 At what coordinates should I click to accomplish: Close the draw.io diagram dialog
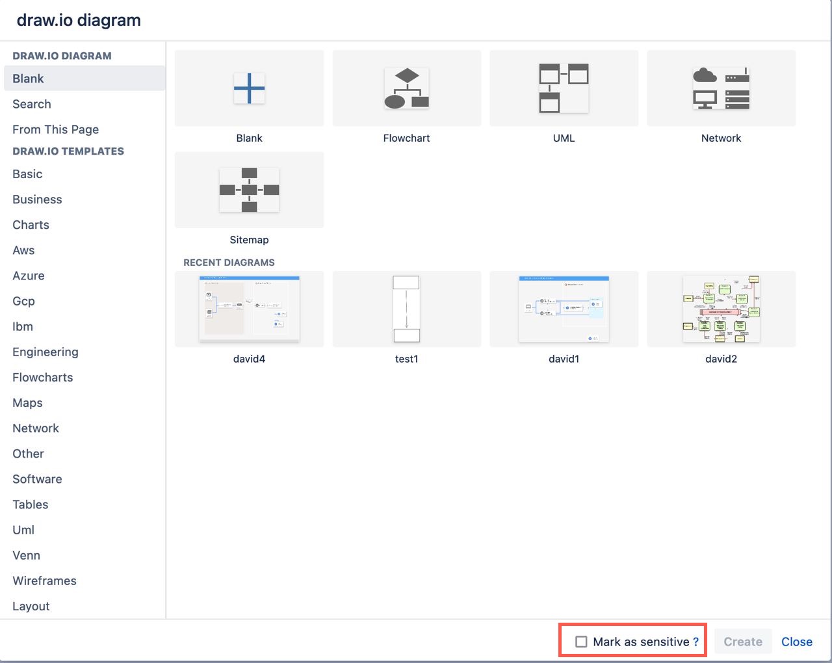797,642
